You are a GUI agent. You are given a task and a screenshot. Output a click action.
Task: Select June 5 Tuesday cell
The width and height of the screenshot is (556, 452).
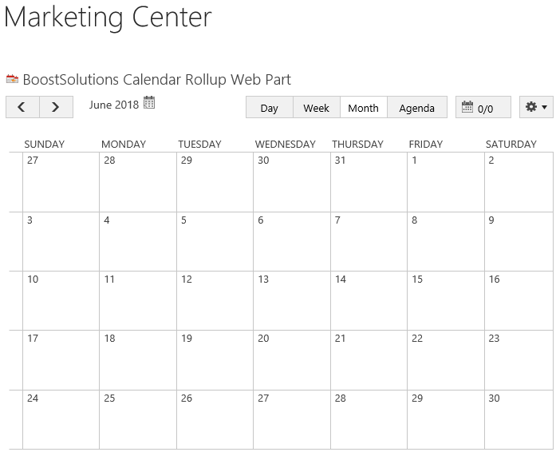(x=215, y=242)
